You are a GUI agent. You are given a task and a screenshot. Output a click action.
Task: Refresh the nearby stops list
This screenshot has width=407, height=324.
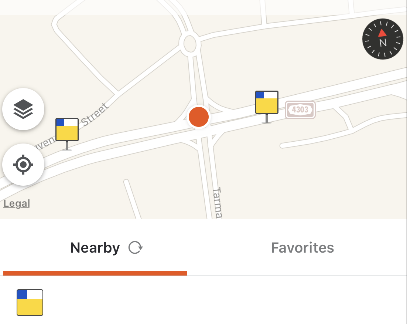[x=136, y=247]
